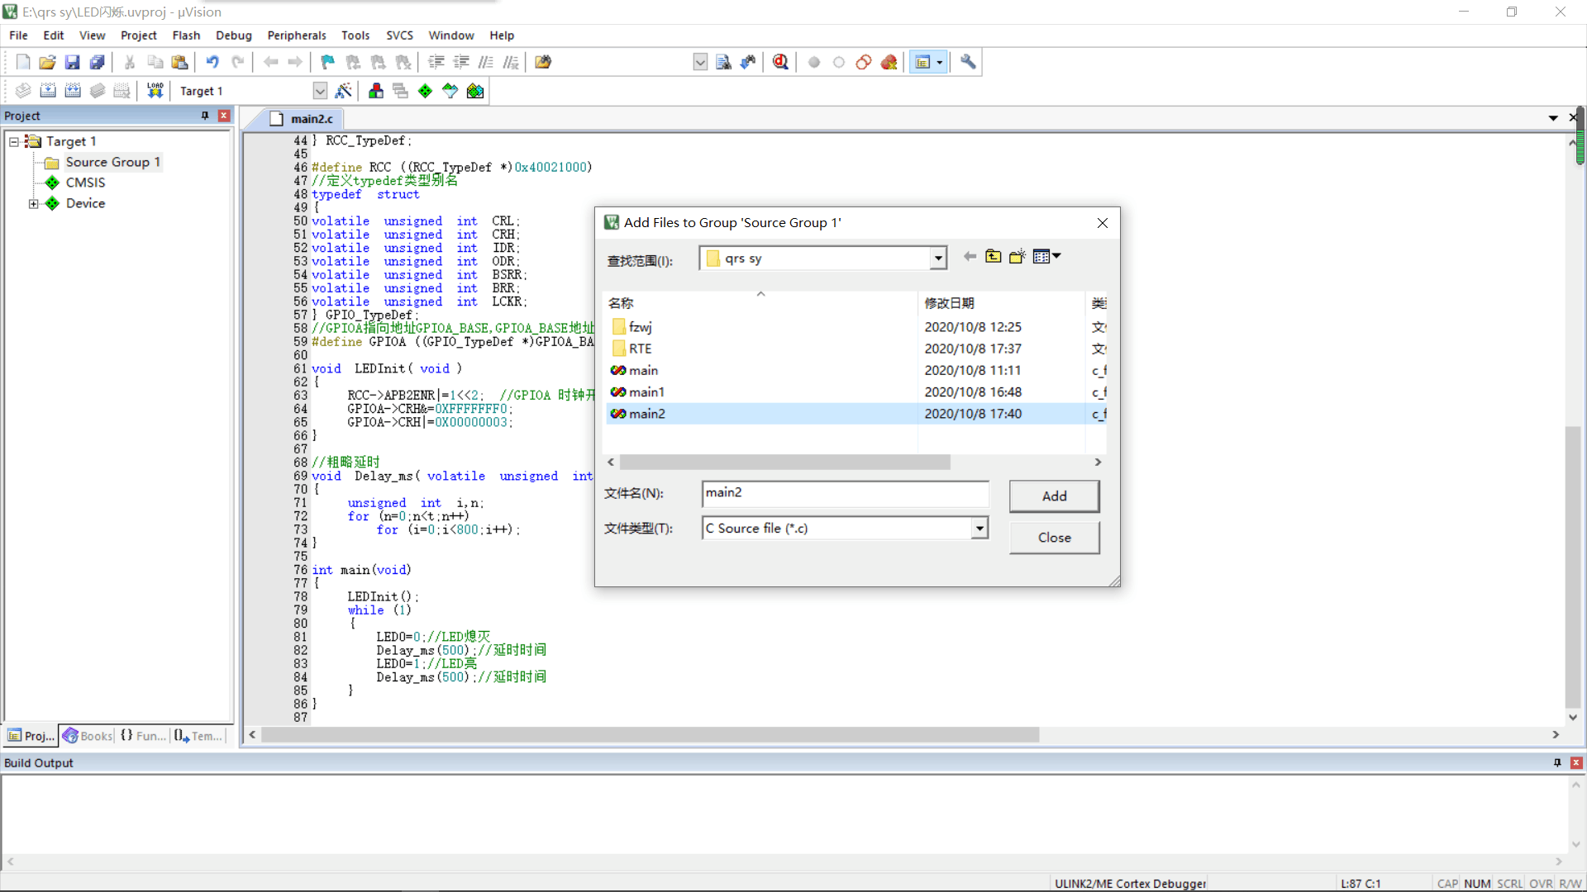Image resolution: width=1587 pixels, height=892 pixels.
Task: Select main2 file in file list
Action: pyautogui.click(x=646, y=413)
